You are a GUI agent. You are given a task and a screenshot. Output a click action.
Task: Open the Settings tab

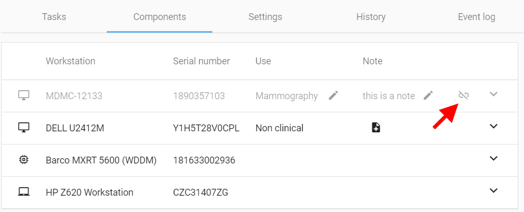pyautogui.click(x=265, y=17)
